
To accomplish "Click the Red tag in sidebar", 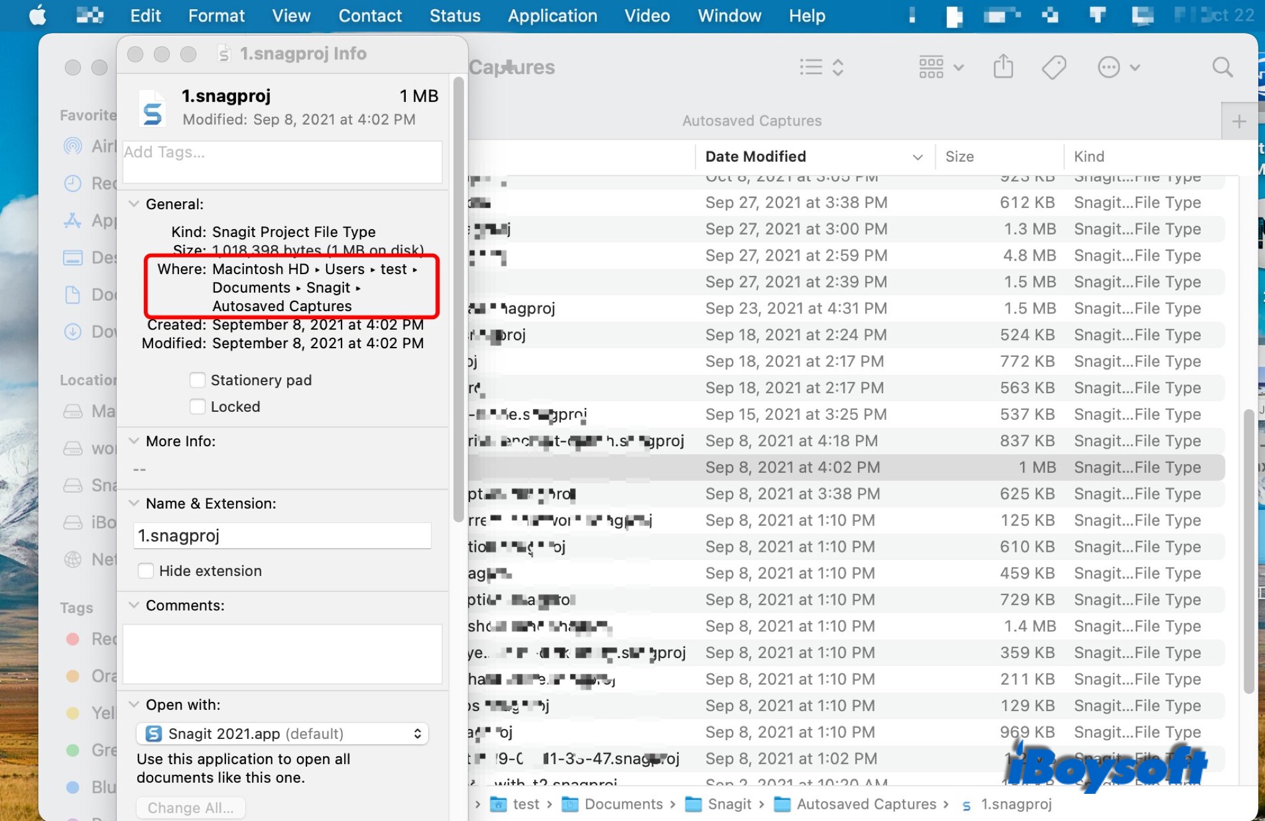I will point(91,638).
